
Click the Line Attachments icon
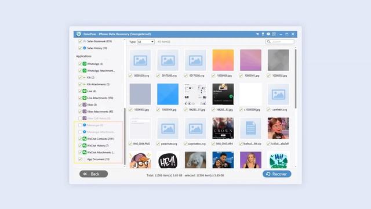pyautogui.click(x=85, y=98)
